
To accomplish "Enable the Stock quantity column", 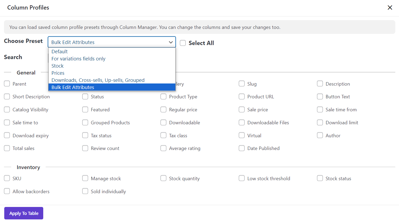I will coord(163,178).
